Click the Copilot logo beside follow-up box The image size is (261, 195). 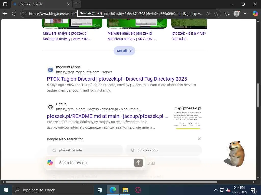pos(50,163)
